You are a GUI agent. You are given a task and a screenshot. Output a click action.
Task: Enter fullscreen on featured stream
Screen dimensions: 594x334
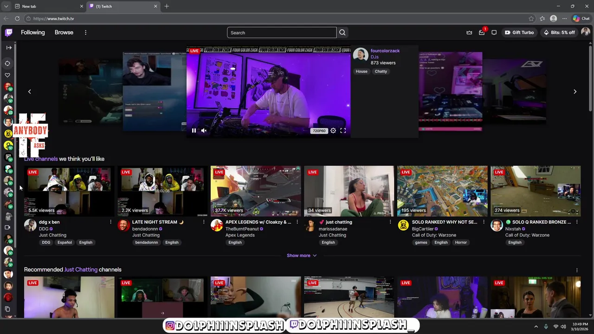point(343,131)
